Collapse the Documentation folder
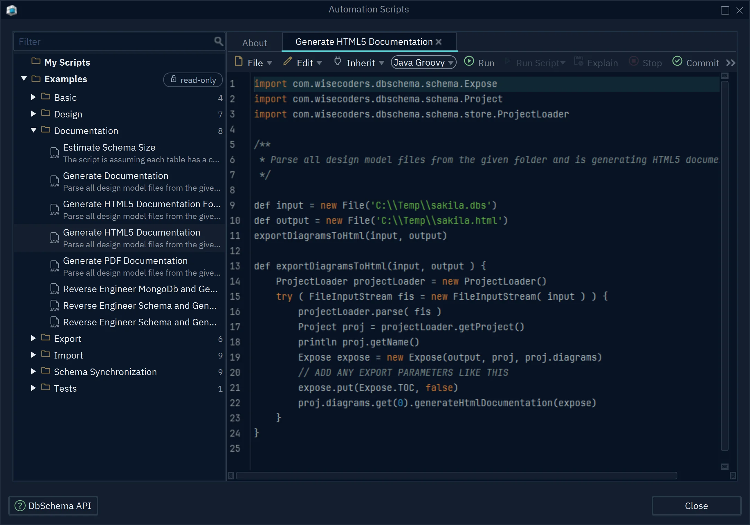This screenshot has width=750, height=525. click(34, 130)
